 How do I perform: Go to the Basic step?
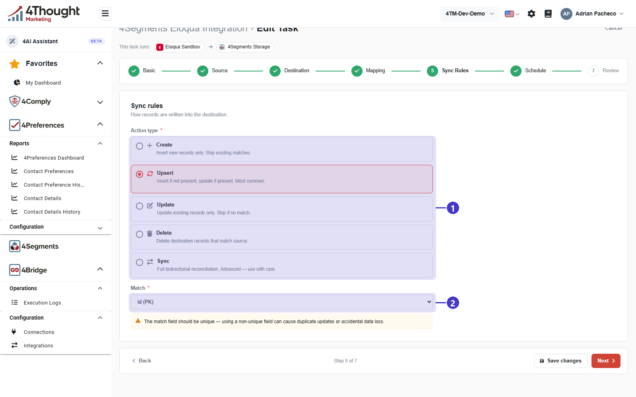pos(142,71)
